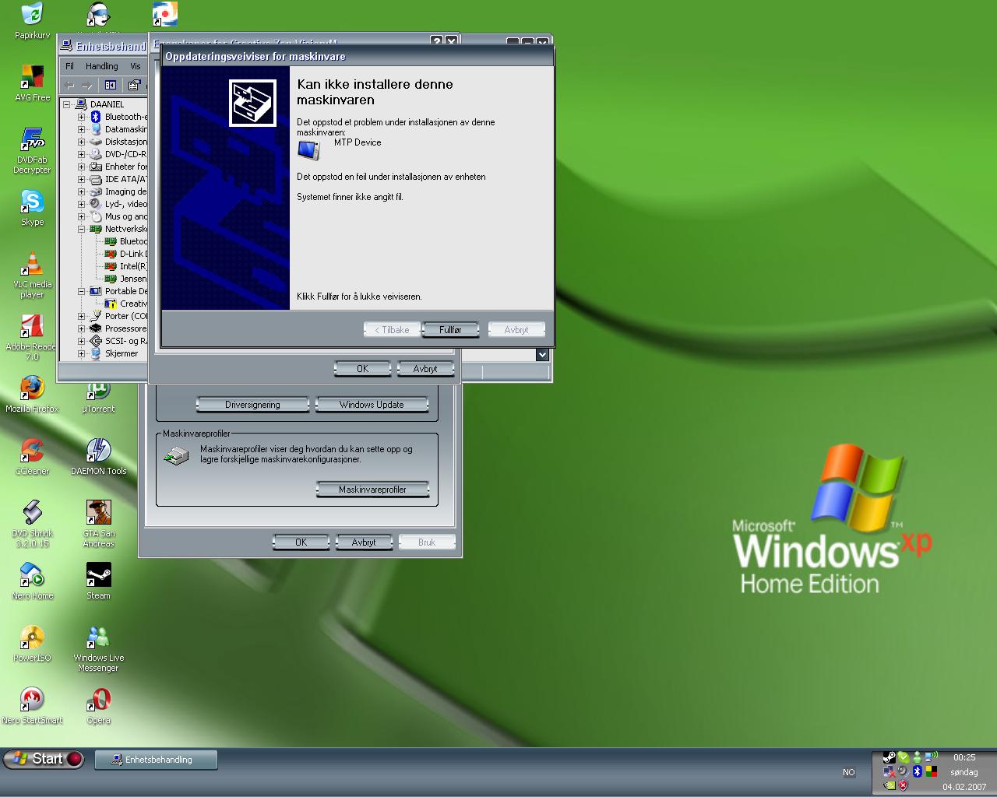997x797 pixels.
Task: Expand the IDE ATA/ATAPI node
Action: [x=81, y=179]
